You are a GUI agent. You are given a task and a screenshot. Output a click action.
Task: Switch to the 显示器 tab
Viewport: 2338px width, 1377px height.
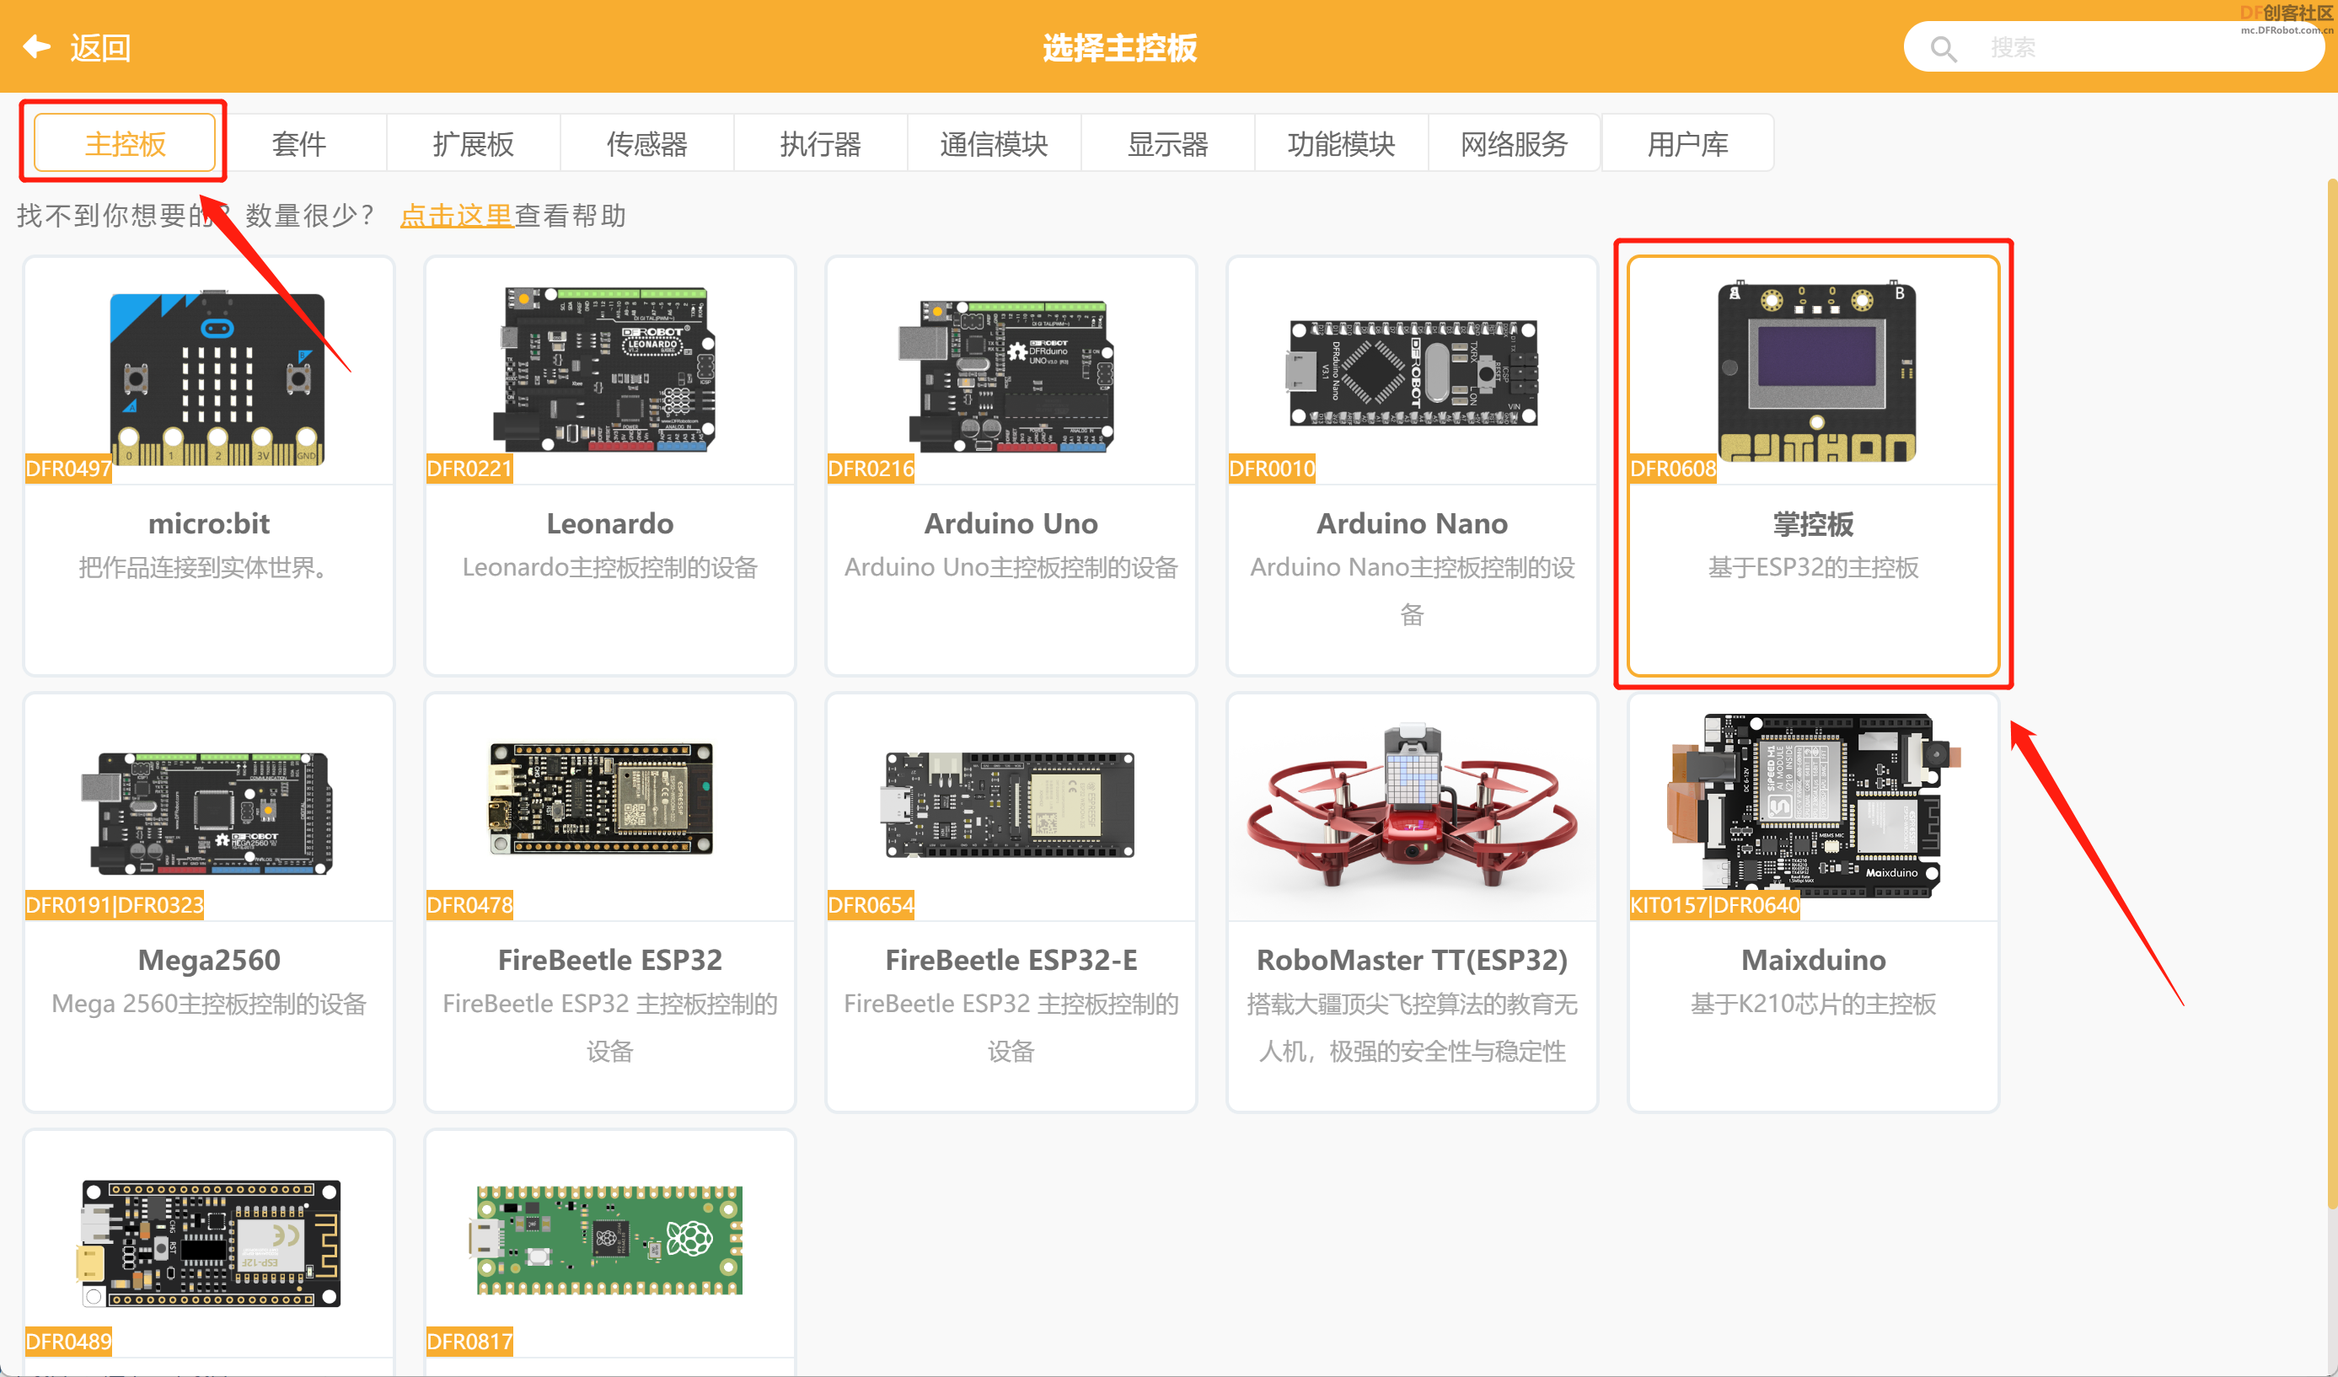(1167, 144)
